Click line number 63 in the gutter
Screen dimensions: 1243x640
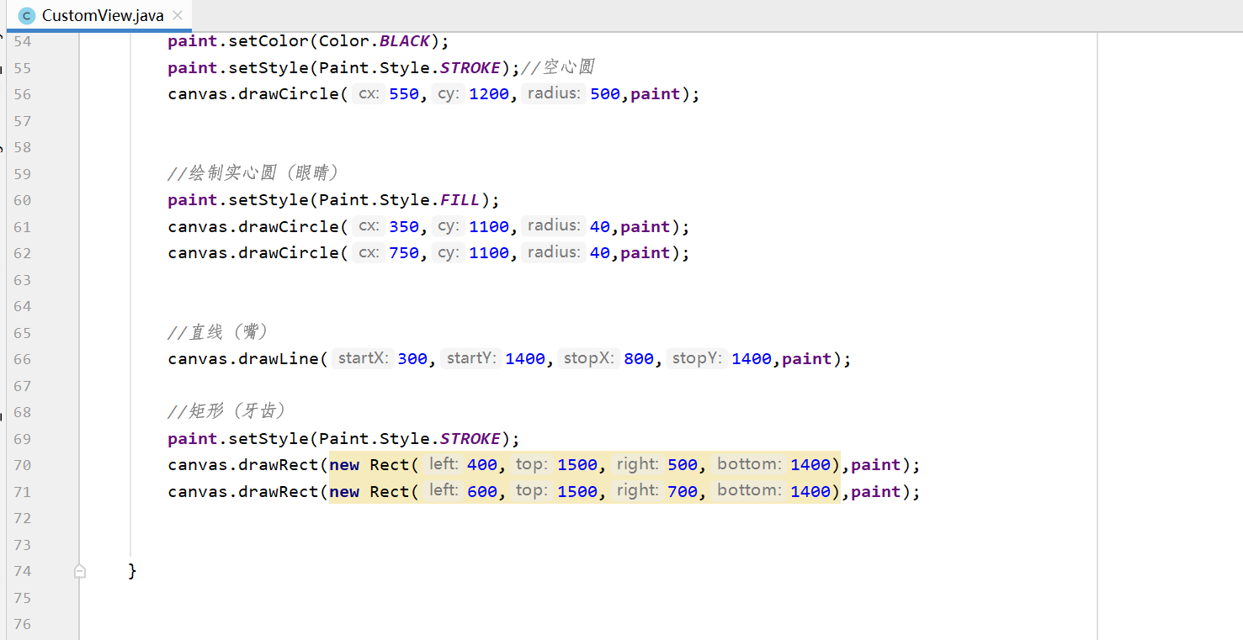pyautogui.click(x=22, y=280)
